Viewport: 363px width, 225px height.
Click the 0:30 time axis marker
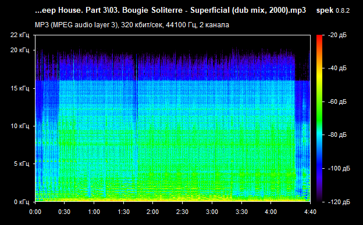point(64,212)
